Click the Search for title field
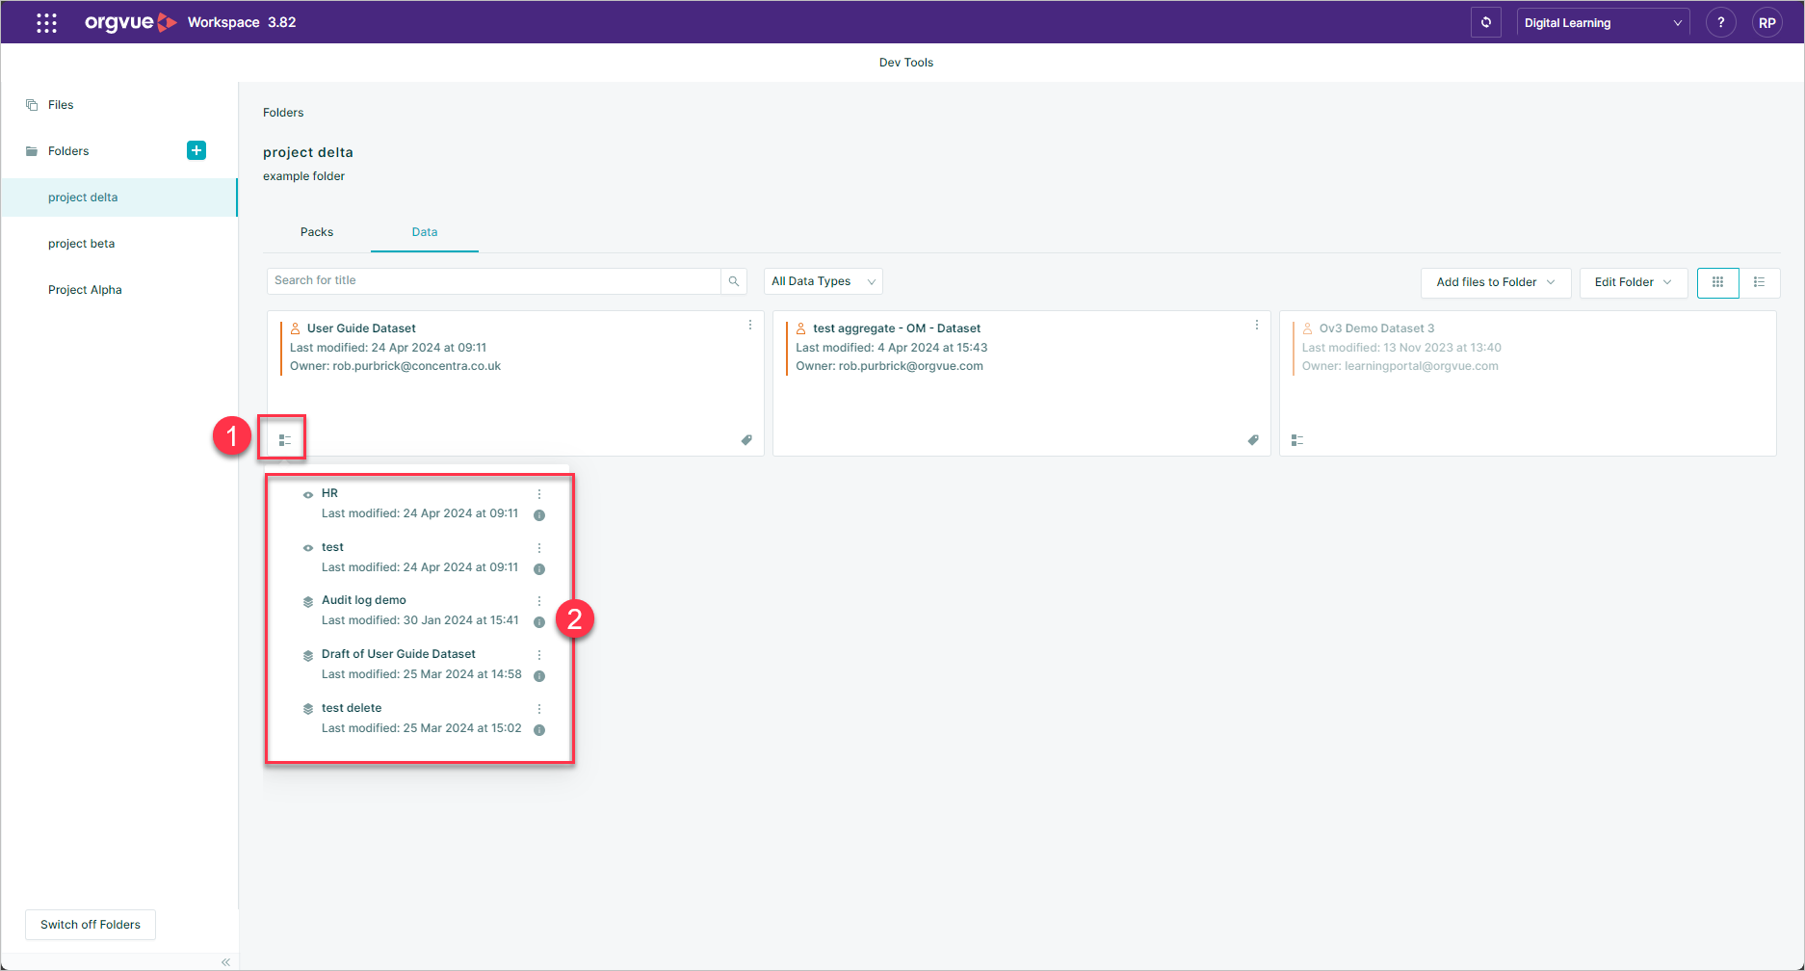This screenshot has height=971, width=1805. [x=494, y=281]
